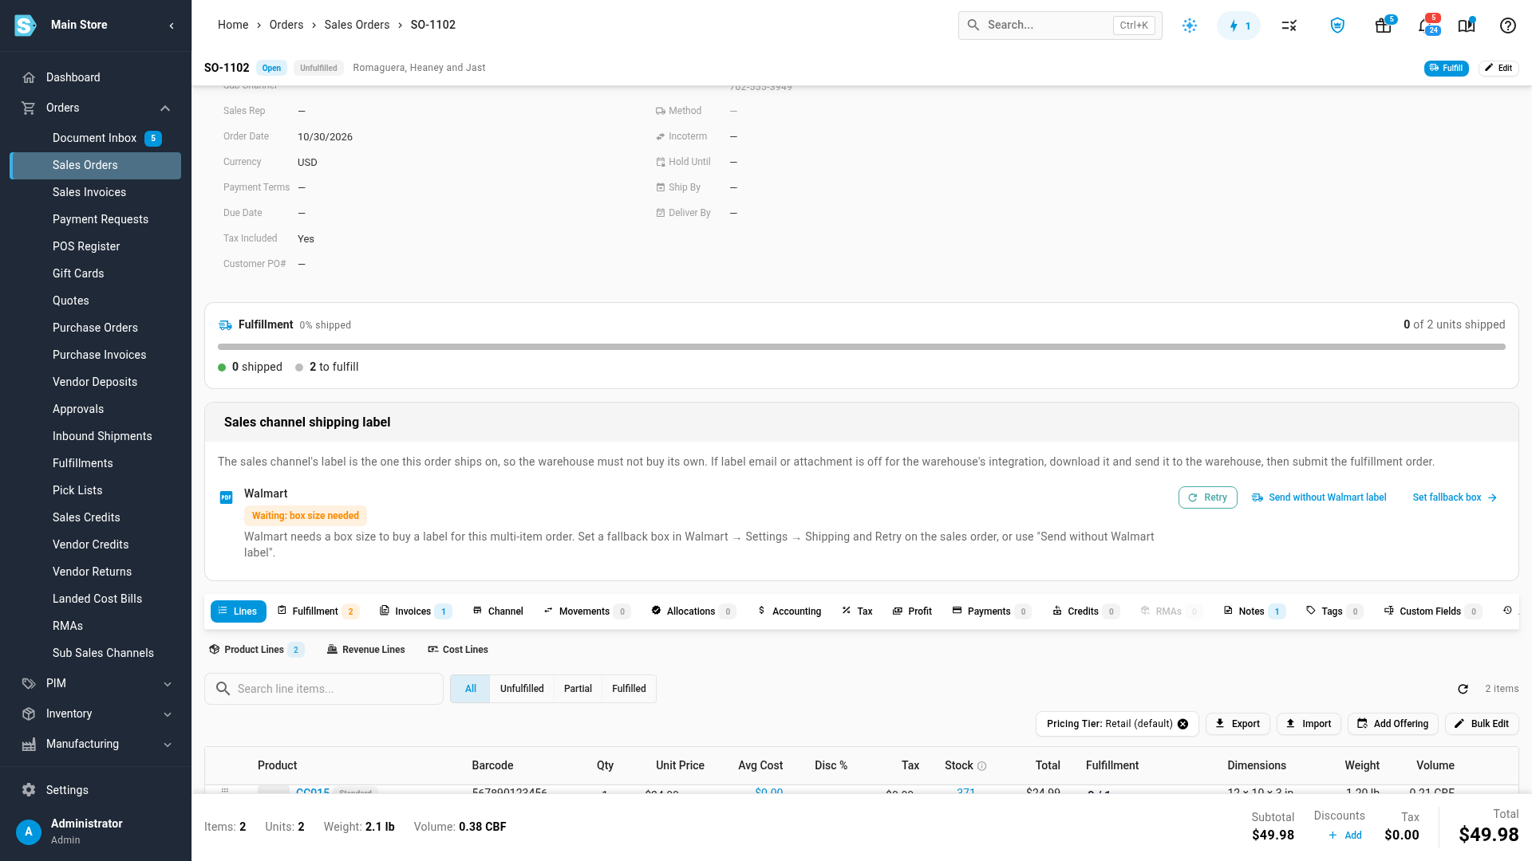Screen dimensions: 1532x861
Task: Open the documentation book icon
Action: pyautogui.click(x=1467, y=26)
